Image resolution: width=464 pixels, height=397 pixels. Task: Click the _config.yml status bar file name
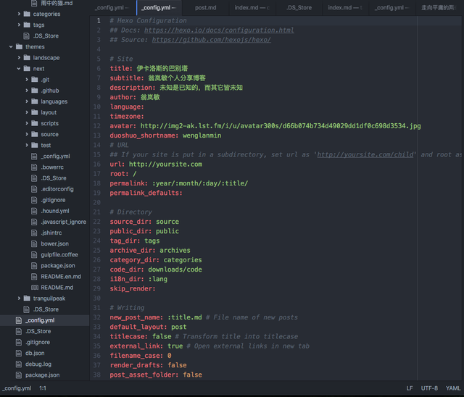tap(17, 388)
